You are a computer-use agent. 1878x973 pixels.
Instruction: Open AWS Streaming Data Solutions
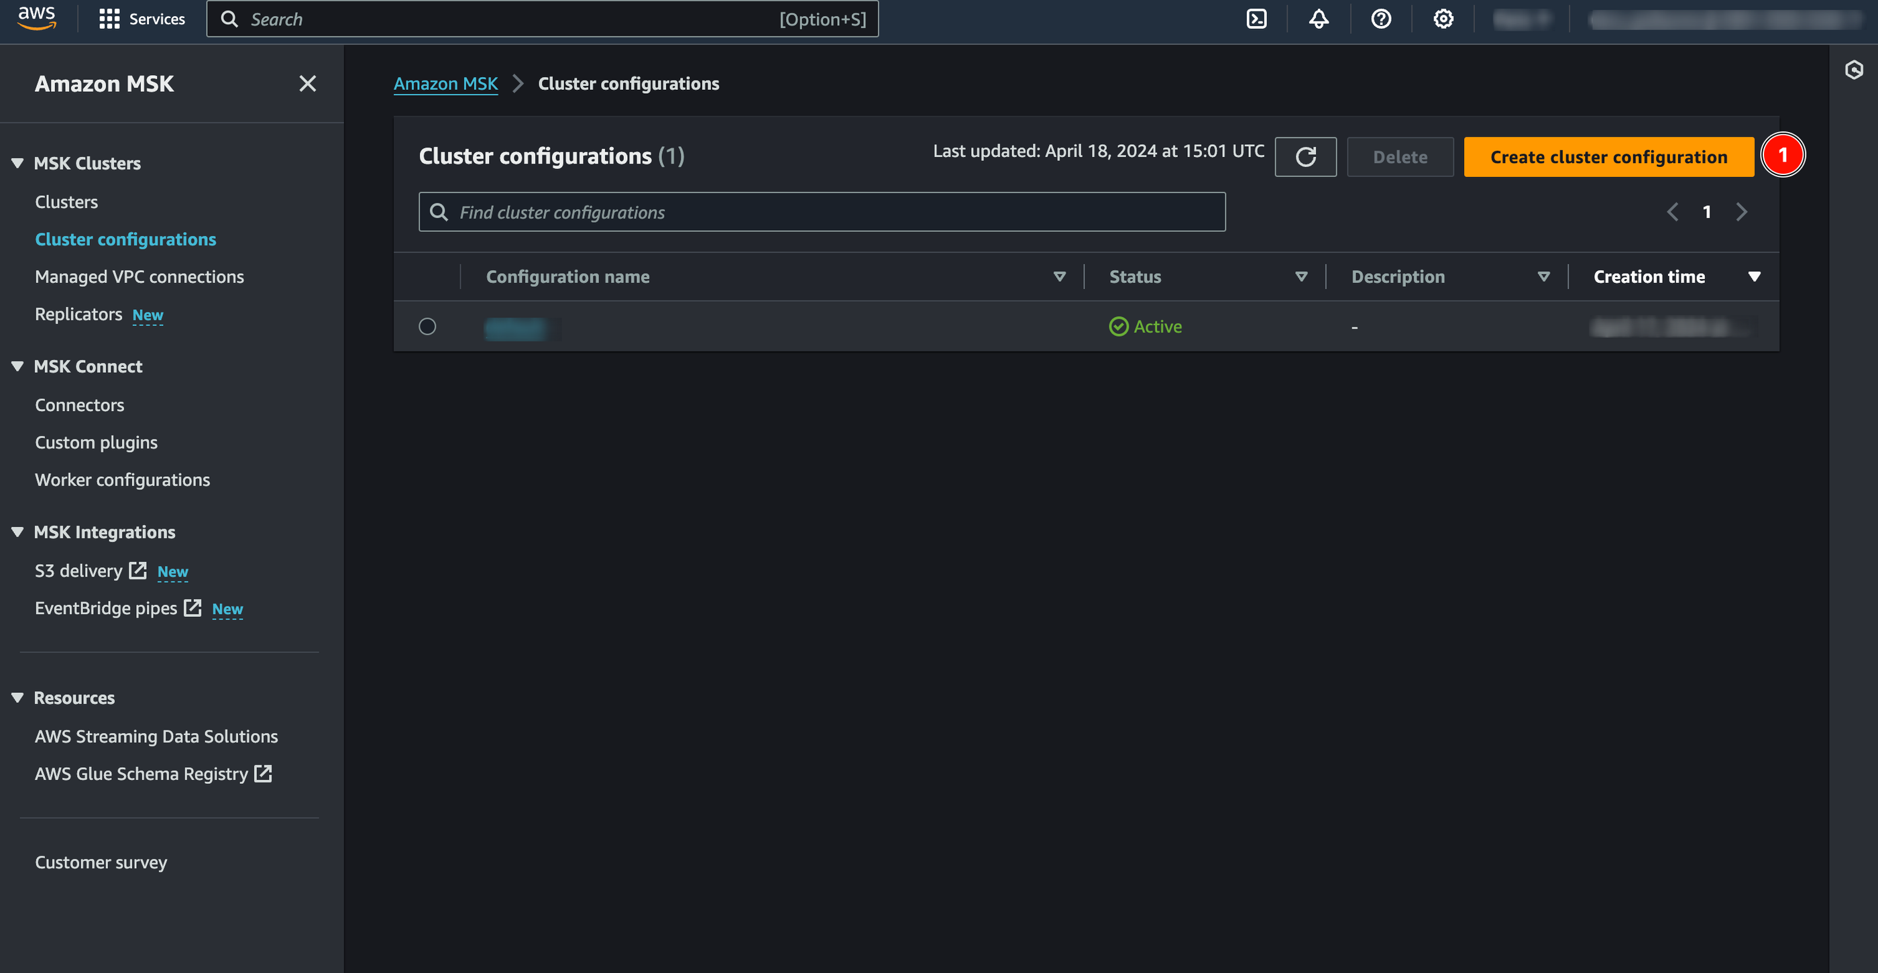click(157, 736)
